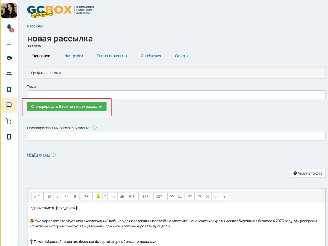Image resolution: width=328 pixels, height=246 pixels.
Task: Click into the Тема input field
Action: click(x=176, y=95)
